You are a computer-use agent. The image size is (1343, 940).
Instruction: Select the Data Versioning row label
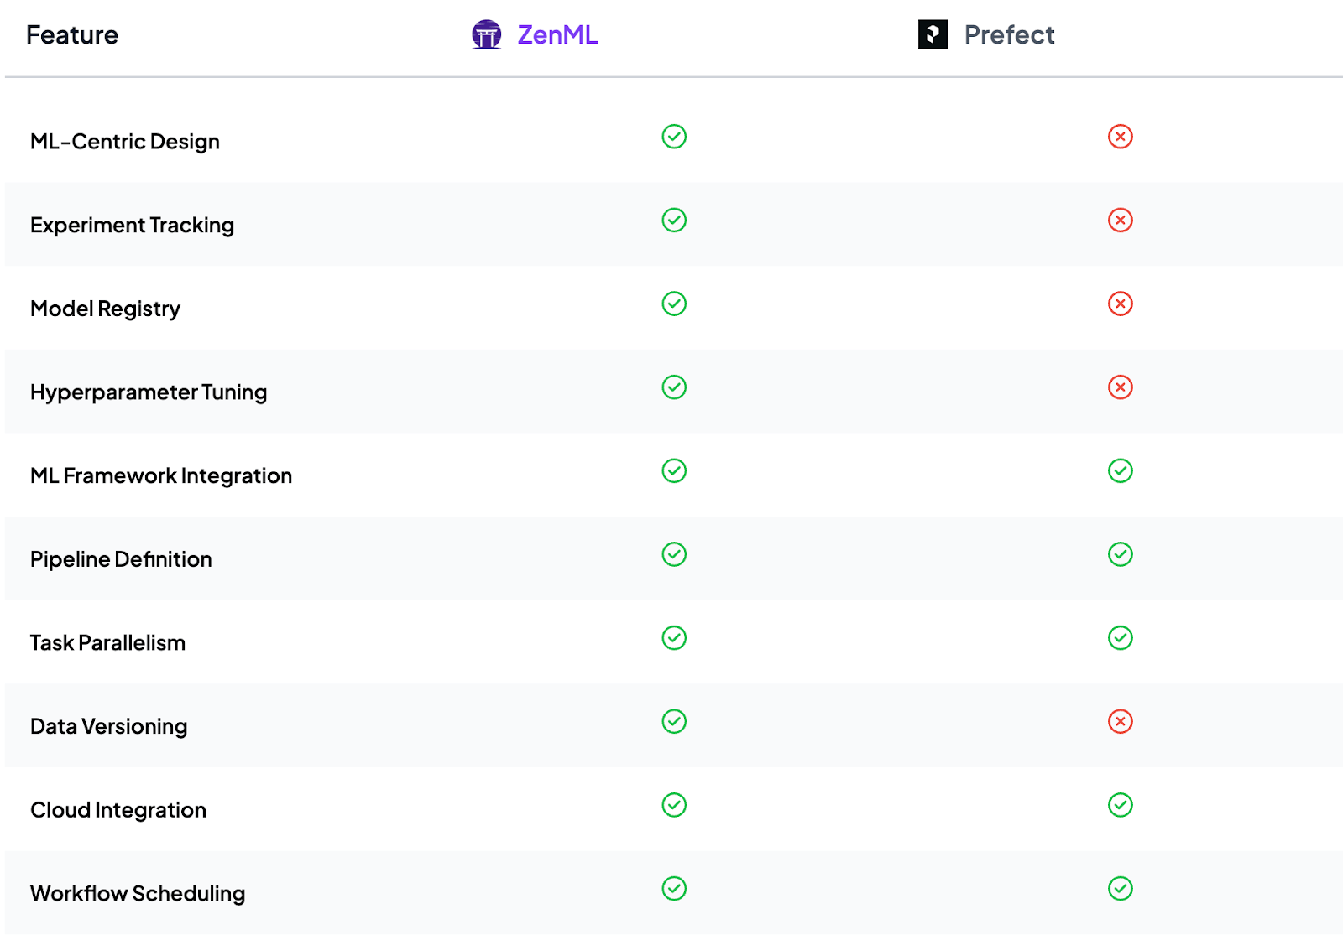click(x=108, y=727)
